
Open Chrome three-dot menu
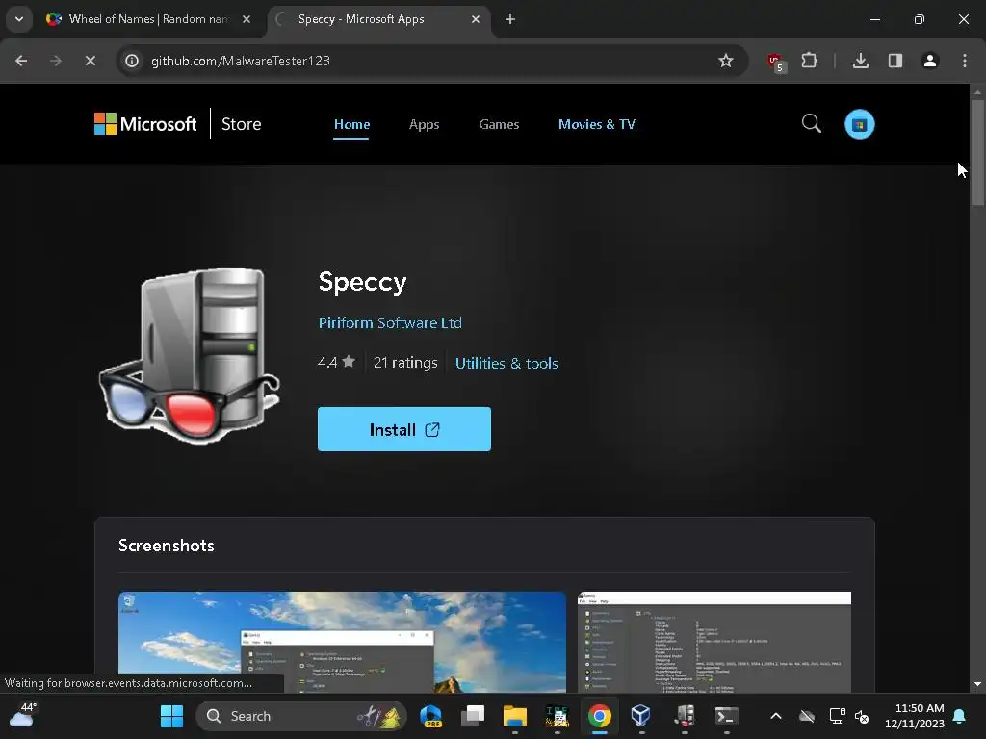pyautogui.click(x=965, y=61)
